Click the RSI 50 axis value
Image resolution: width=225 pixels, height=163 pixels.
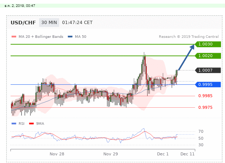coord(201,138)
